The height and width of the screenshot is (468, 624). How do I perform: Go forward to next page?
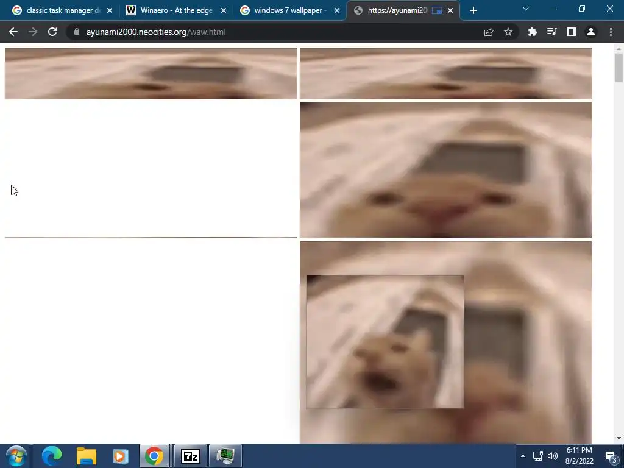(x=33, y=32)
